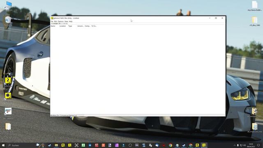Open the View menu in MAS utility
This screenshot has height=148, width=263.
coord(66,21)
